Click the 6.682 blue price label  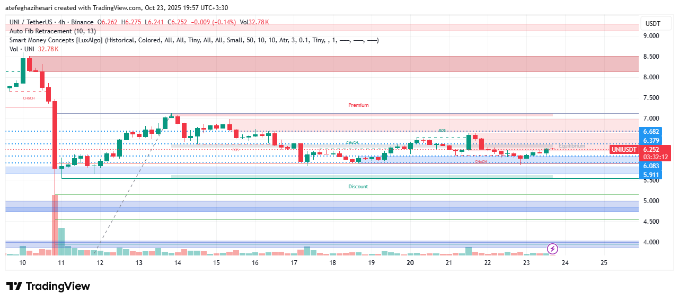coord(651,132)
